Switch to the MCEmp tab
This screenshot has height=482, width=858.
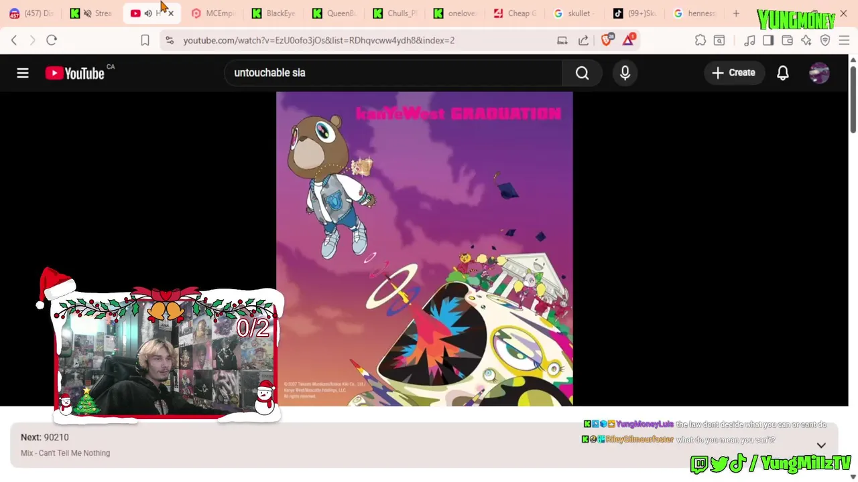pyautogui.click(x=213, y=13)
